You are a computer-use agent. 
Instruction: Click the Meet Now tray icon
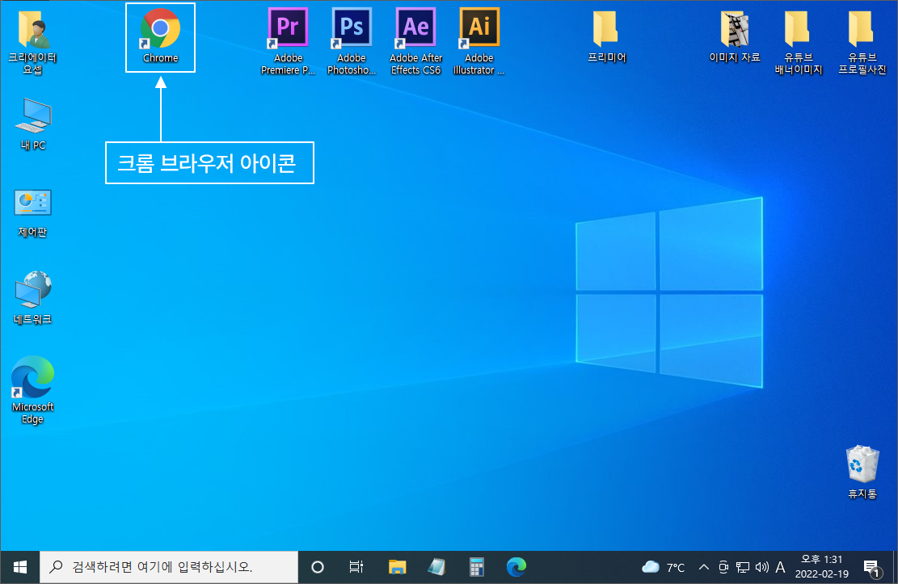click(723, 567)
